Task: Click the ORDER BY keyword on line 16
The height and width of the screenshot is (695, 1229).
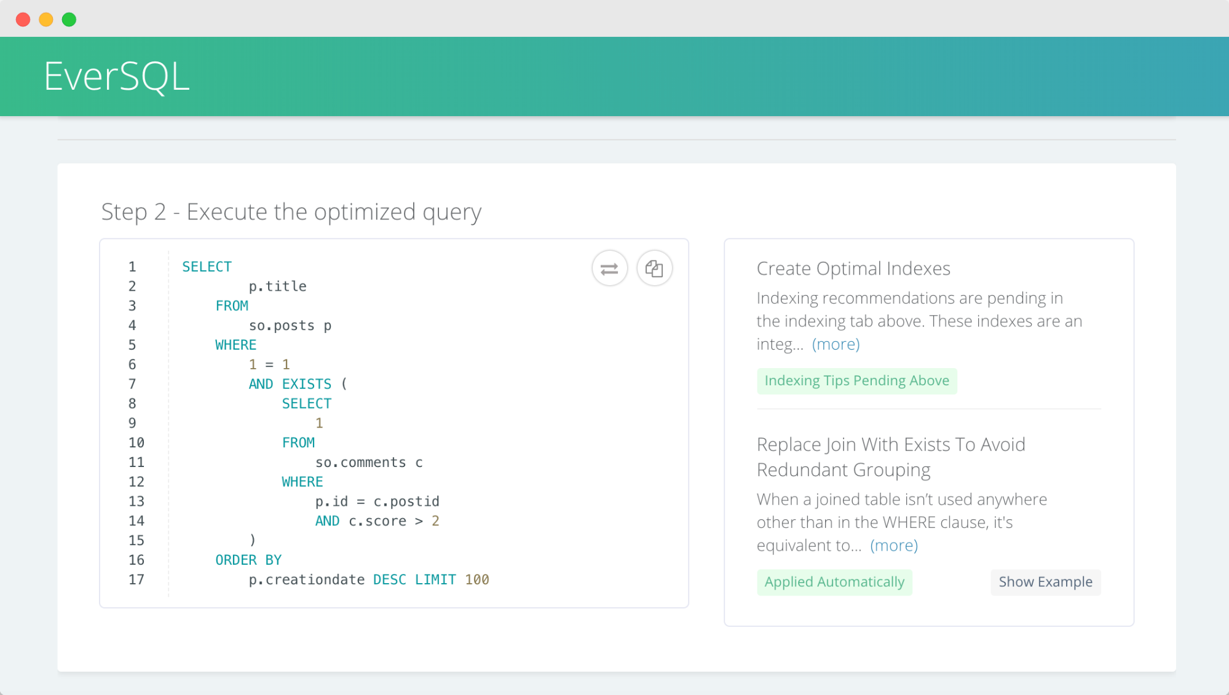Action: [x=248, y=559]
